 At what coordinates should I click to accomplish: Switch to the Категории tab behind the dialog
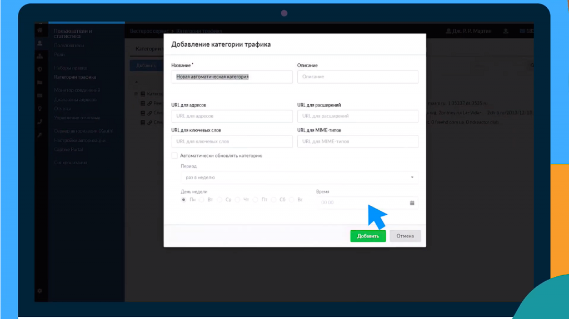[x=148, y=49]
